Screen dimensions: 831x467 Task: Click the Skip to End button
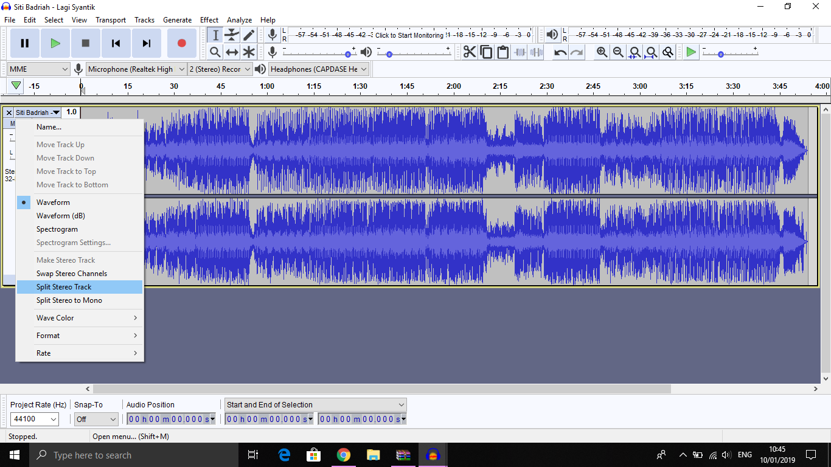147,43
